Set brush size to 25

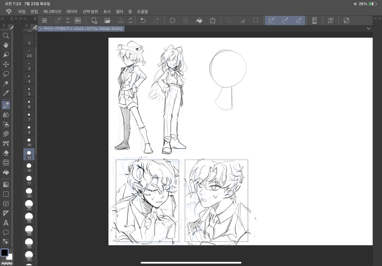pyautogui.click(x=29, y=206)
